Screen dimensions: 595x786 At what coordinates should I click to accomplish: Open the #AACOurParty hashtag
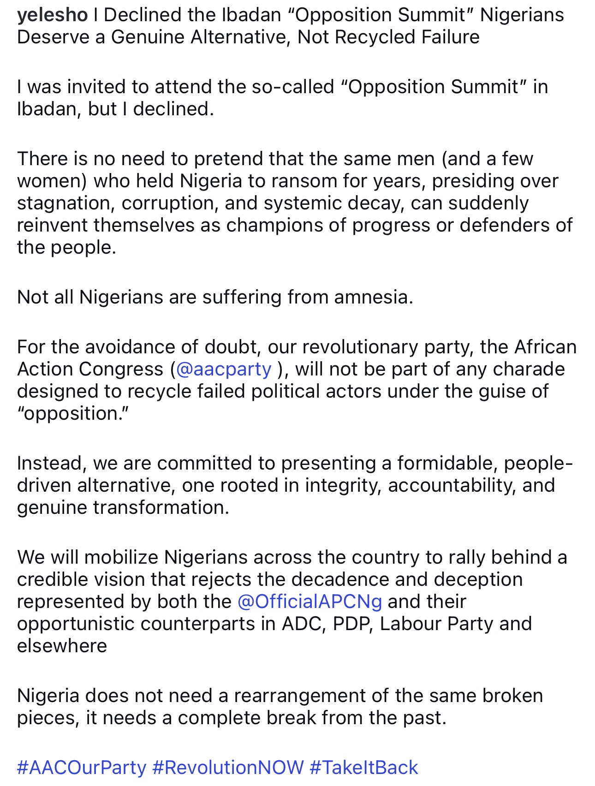tap(82, 768)
